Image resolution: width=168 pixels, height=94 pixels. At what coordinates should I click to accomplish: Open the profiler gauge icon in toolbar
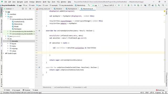[135, 5]
